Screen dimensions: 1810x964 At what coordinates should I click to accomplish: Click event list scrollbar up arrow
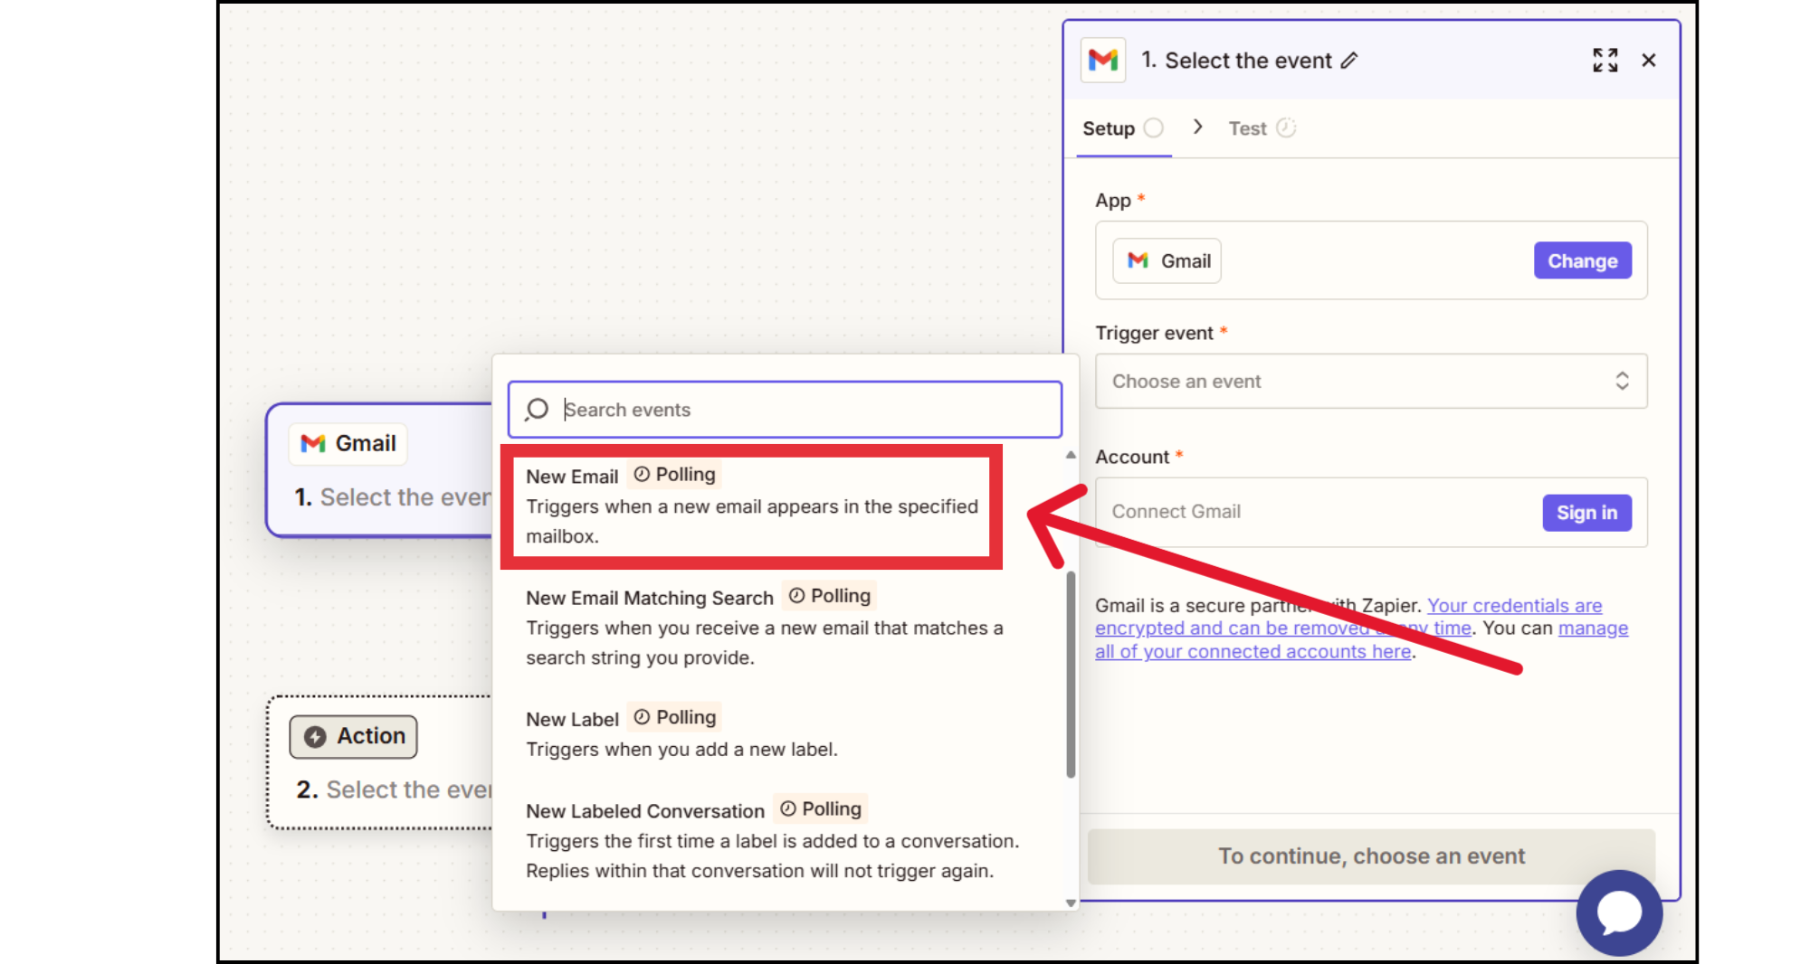1071,455
